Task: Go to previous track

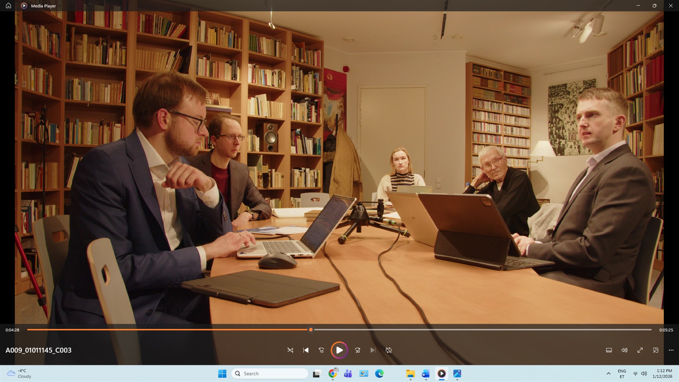Action: (x=306, y=350)
